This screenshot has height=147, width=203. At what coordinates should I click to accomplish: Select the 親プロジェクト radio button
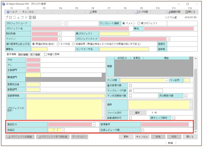[x=139, y=23]
